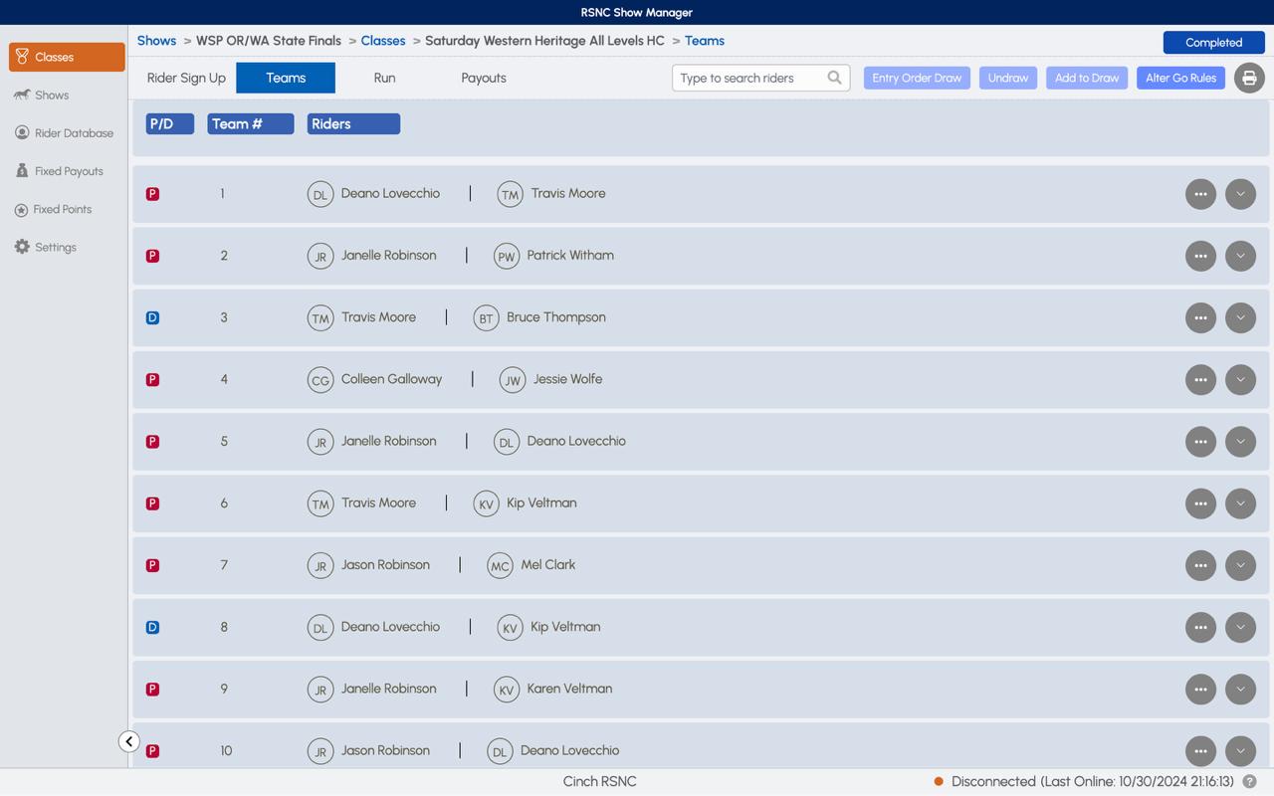1274x796 pixels.
Task: Toggle the D badge on team 3
Action: tap(152, 318)
